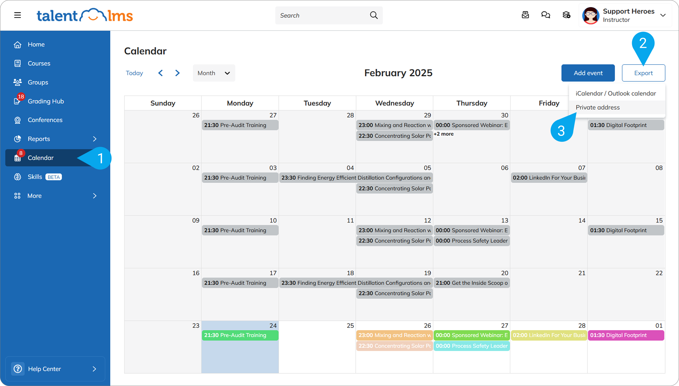Click the More grid icon
Viewport: 679px width, 386px height.
coord(17,196)
